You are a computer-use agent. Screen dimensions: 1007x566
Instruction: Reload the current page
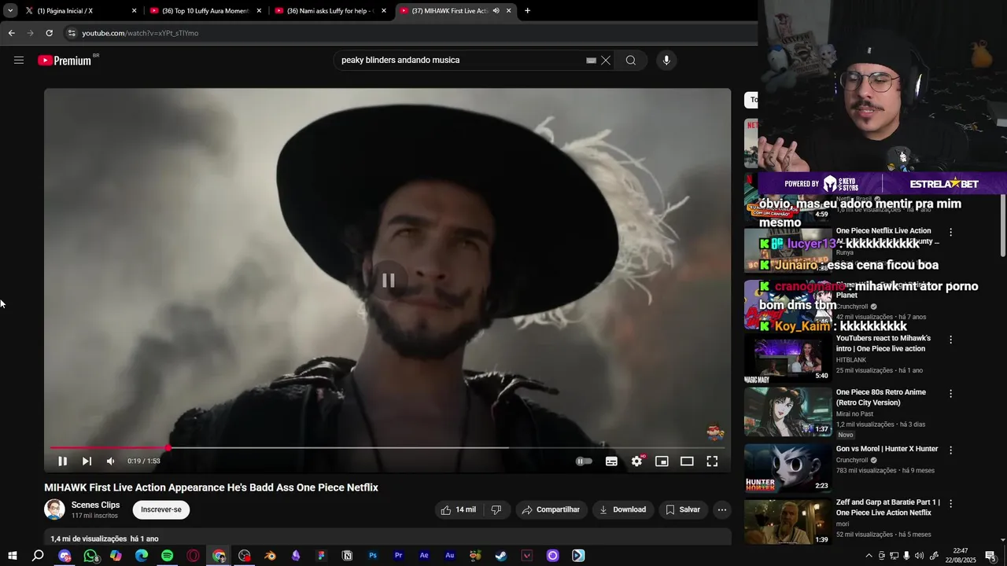tap(49, 33)
